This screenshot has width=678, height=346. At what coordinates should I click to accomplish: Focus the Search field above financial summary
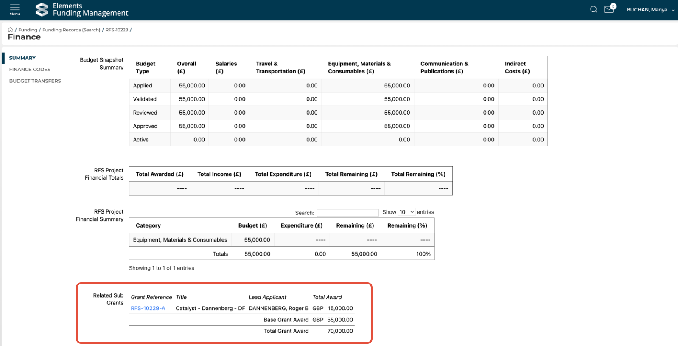click(x=347, y=213)
